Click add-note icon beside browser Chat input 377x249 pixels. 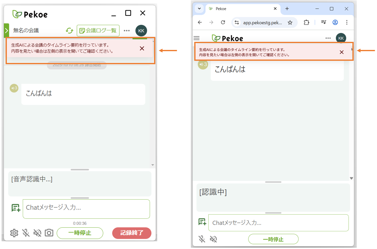click(x=202, y=222)
